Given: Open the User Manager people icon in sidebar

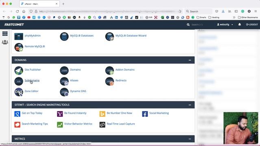Looking at the screenshot, I should (x=5, y=42).
